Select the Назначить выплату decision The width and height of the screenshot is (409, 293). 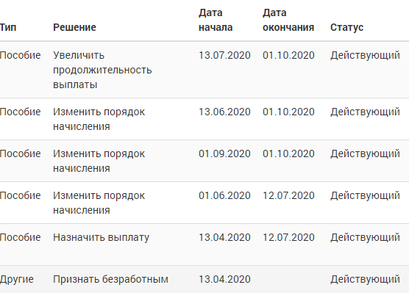(102, 237)
